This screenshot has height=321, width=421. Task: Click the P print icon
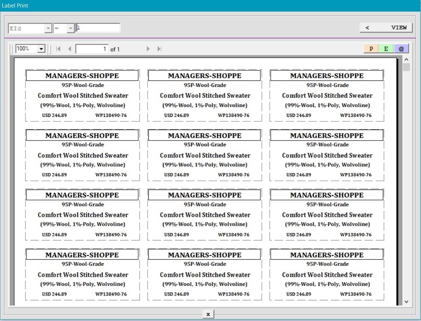click(x=371, y=48)
